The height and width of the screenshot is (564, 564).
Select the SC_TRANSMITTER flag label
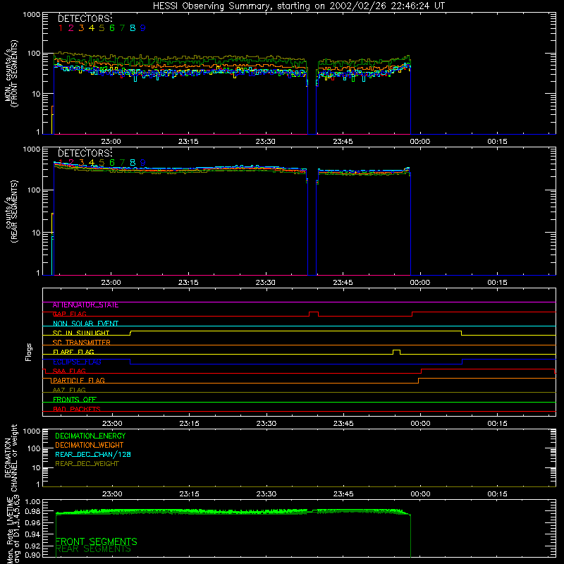click(81, 343)
